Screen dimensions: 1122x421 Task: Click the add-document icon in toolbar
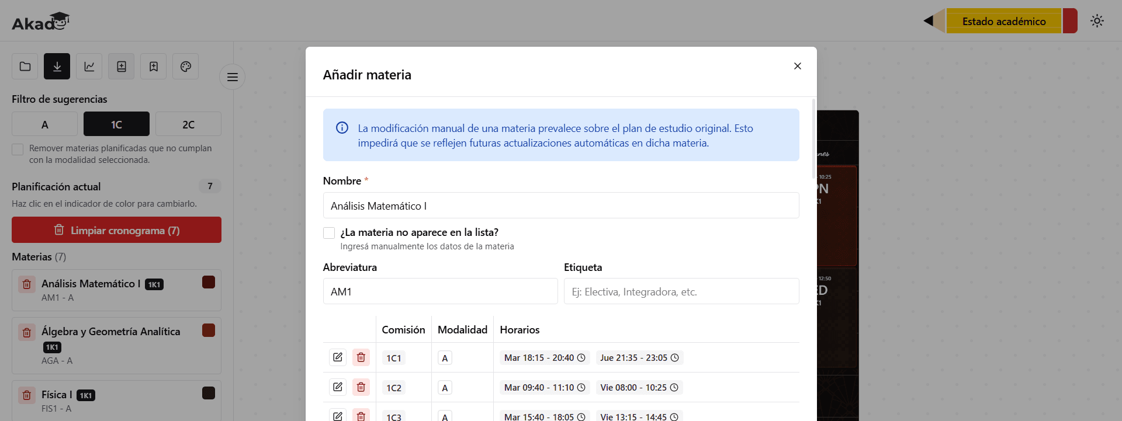[x=122, y=67]
